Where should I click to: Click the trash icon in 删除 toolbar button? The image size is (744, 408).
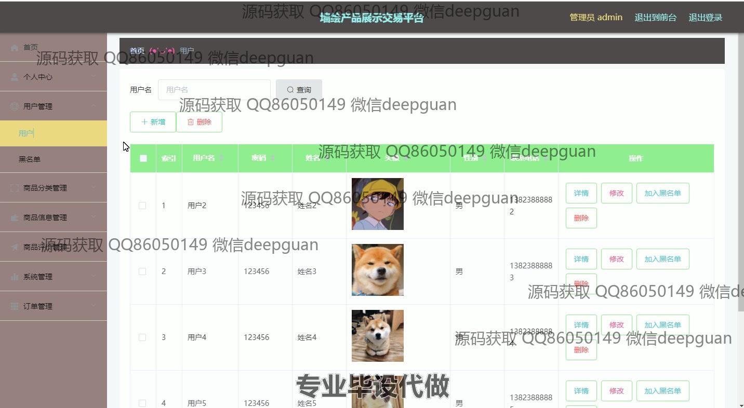tap(191, 122)
